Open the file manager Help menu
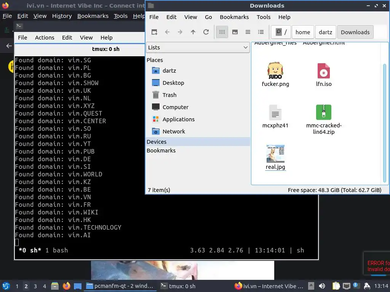390x292 pixels. pyautogui.click(x=284, y=17)
